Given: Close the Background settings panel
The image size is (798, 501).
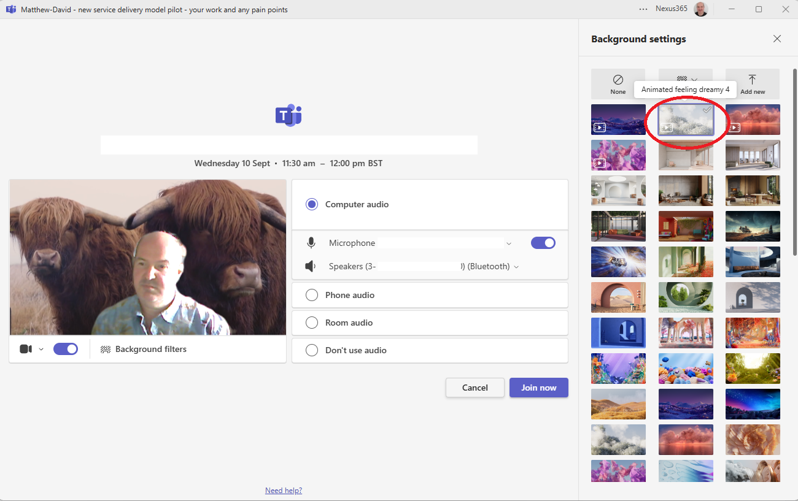Looking at the screenshot, I should pos(777,39).
